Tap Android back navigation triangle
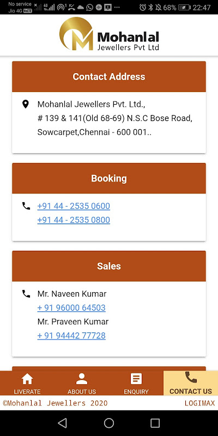The width and height of the screenshot is (218, 436). [x=62, y=423]
